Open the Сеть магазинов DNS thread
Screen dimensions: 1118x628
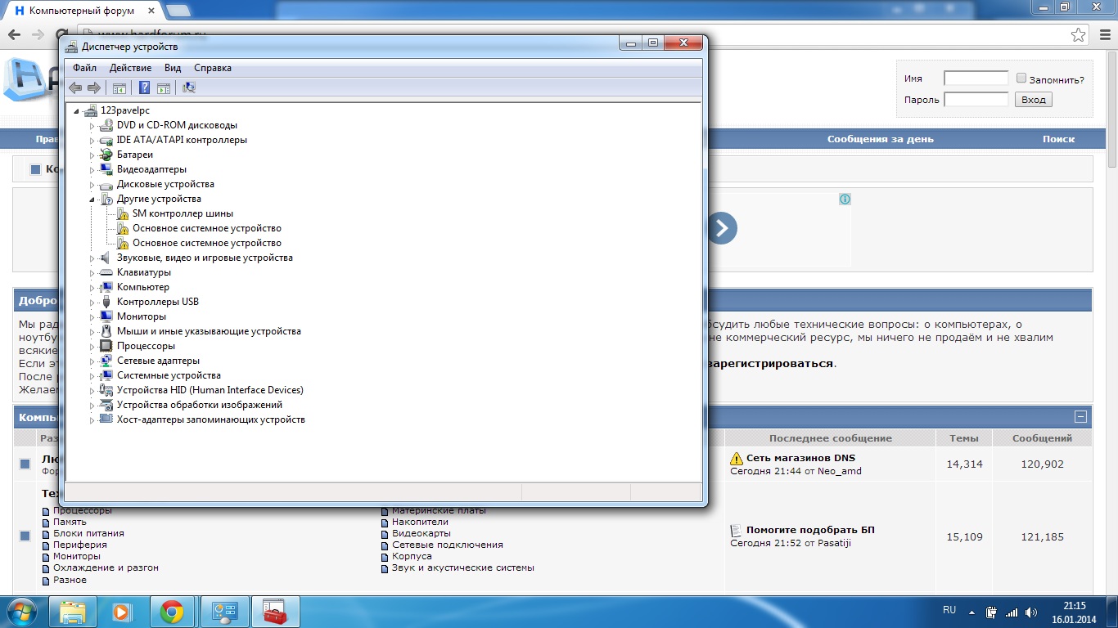pos(800,458)
